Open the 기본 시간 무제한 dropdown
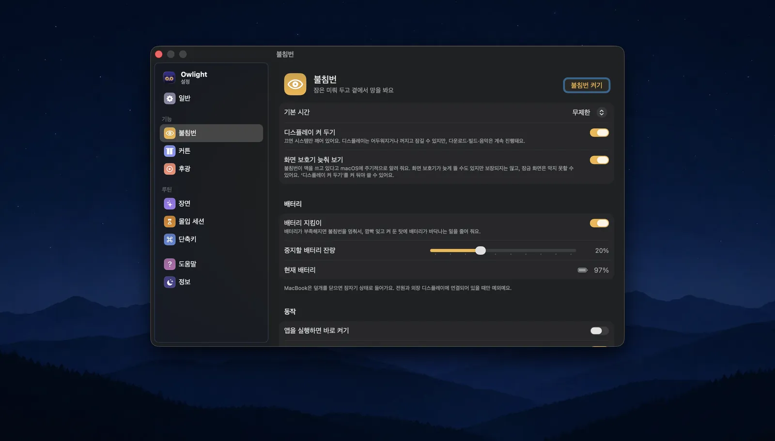The image size is (775, 441). pos(589,112)
